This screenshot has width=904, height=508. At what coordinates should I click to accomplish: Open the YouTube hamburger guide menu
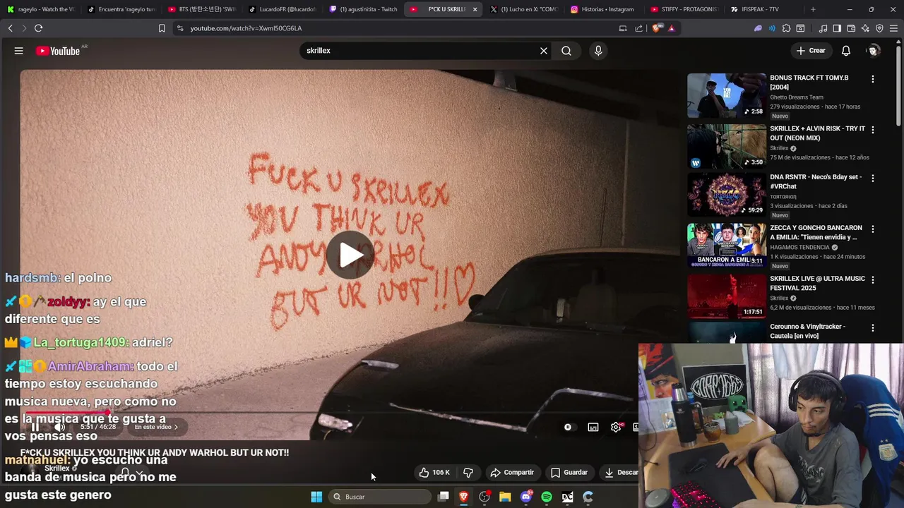19,51
